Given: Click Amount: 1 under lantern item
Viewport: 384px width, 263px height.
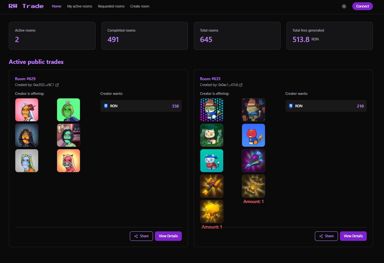Looking at the screenshot, I should [x=253, y=202].
